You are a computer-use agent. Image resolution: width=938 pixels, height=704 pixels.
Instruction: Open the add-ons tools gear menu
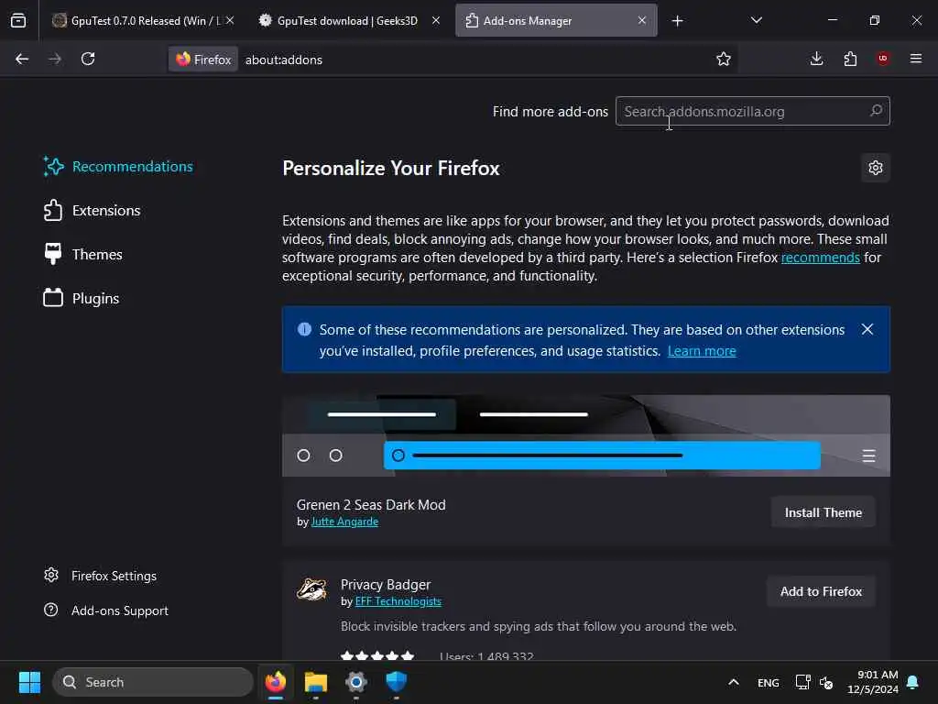(875, 168)
